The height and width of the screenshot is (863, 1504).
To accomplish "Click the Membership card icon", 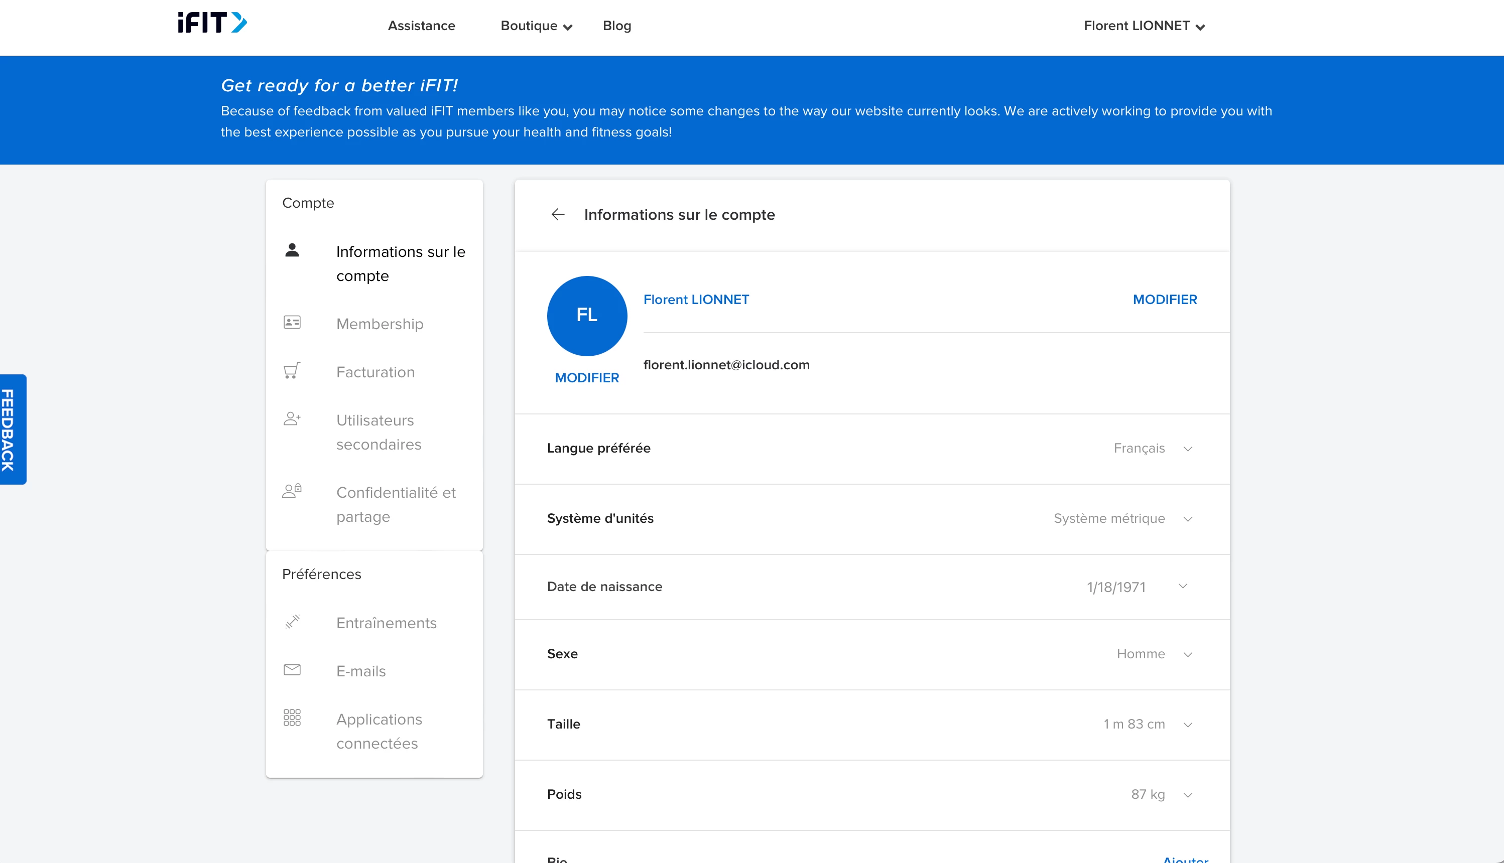I will [292, 323].
